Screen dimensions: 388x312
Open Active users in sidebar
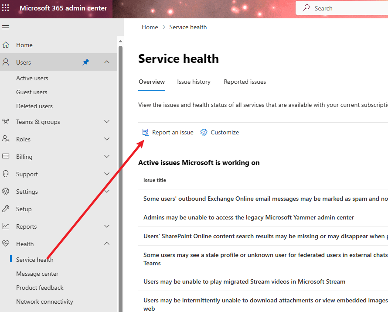pos(32,78)
